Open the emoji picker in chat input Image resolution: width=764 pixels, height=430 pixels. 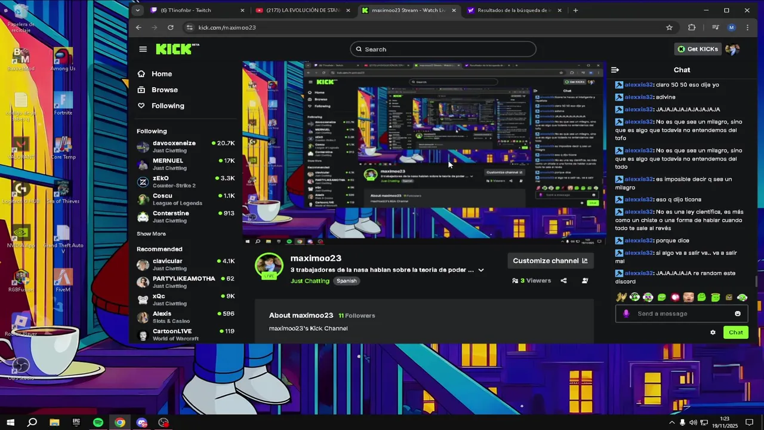click(x=738, y=314)
